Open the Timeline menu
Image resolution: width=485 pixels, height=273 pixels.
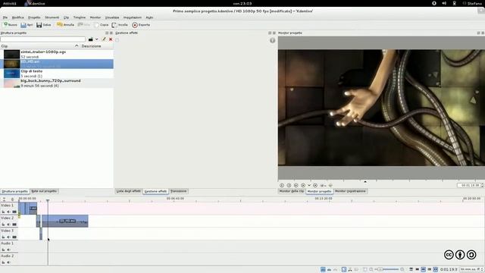pyautogui.click(x=79, y=17)
